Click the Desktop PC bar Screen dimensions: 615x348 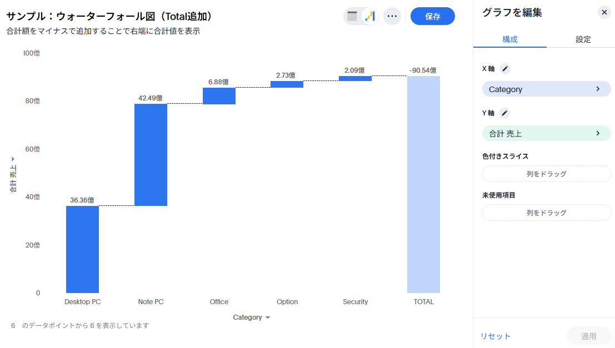pos(82,249)
